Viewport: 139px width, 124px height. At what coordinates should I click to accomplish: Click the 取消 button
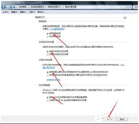122,119
